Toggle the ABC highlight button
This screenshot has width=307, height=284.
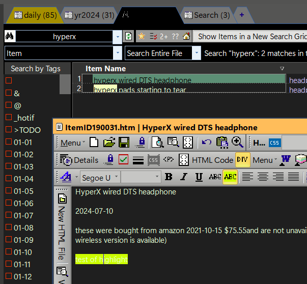pos(230,177)
